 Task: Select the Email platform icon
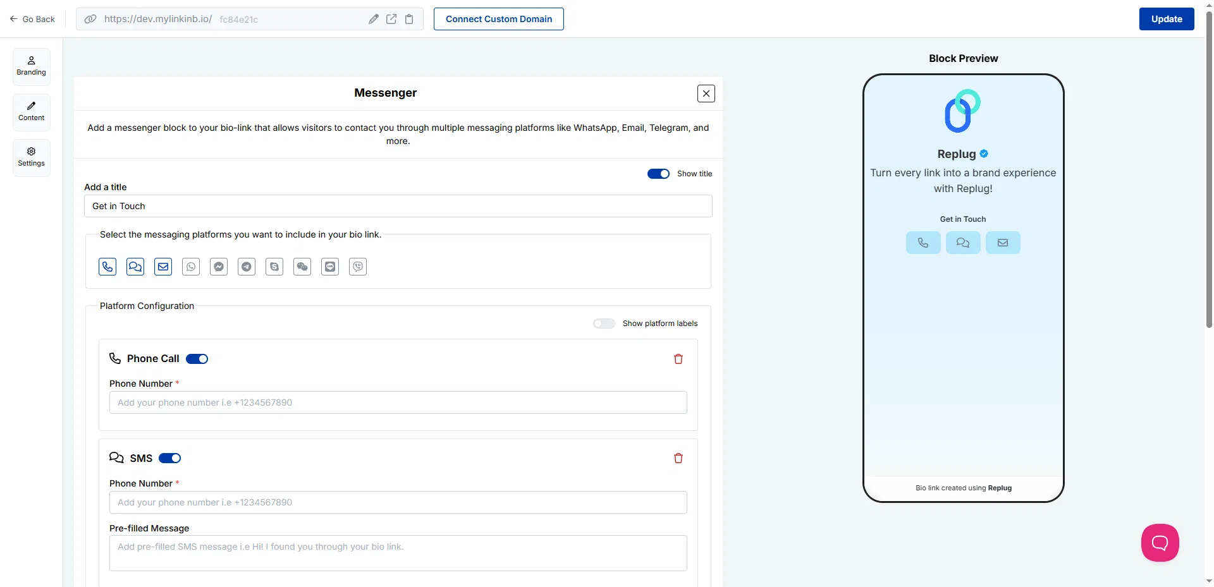point(163,267)
